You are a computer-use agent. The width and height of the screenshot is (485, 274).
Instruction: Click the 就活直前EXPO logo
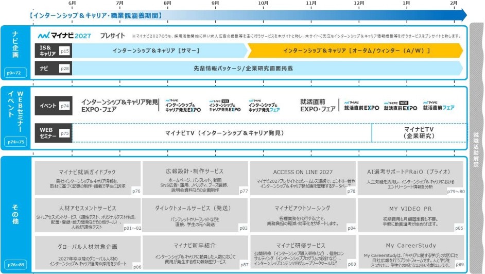click(361, 106)
